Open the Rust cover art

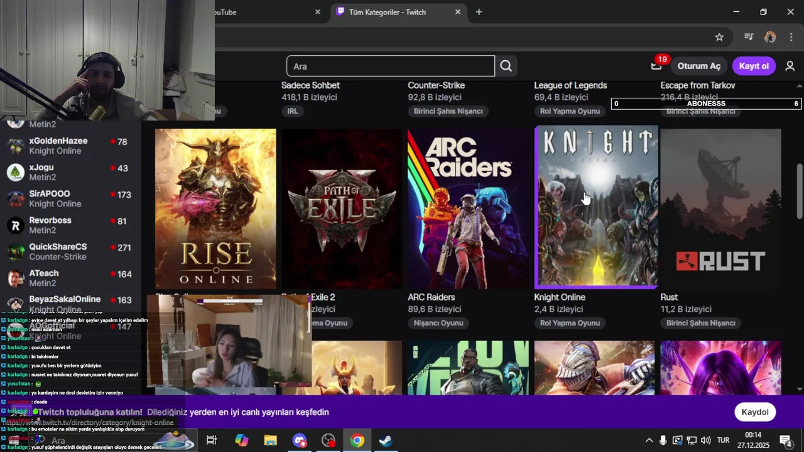pos(721,209)
